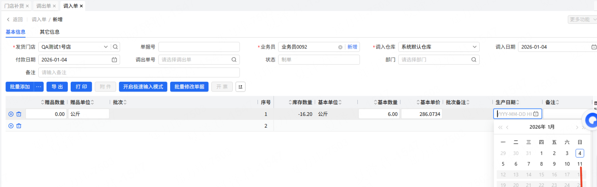Clear the 业务员0092 salesperson entry
Image resolution: width=597 pixels, height=187 pixels.
click(340, 47)
